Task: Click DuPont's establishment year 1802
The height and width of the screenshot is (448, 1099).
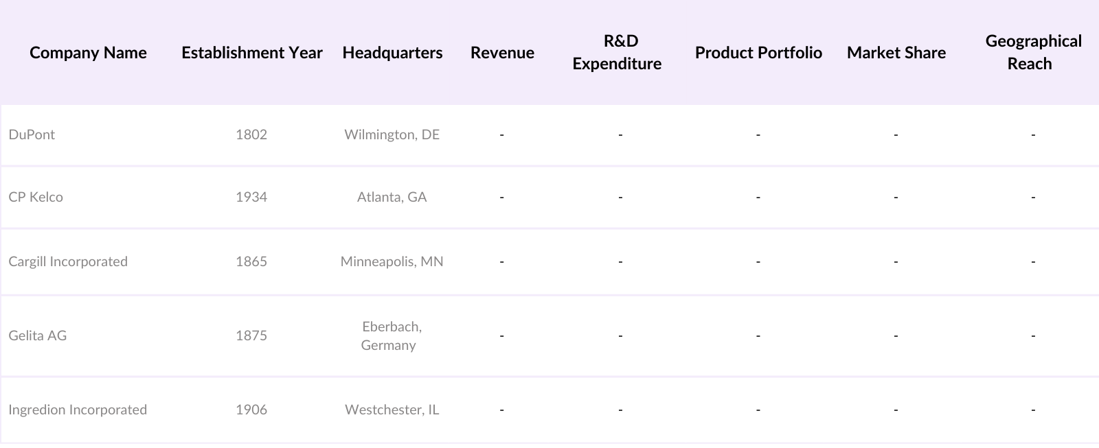Action: (x=251, y=134)
